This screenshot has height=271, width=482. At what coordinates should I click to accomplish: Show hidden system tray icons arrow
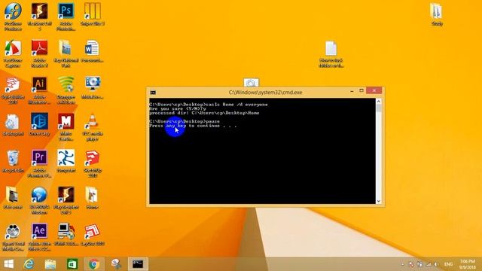click(402, 264)
